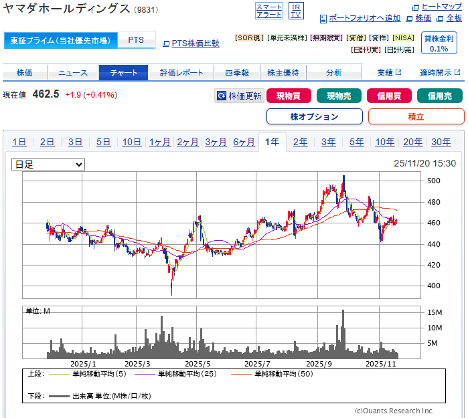Image resolution: width=468 pixels, height=418 pixels.
Task: Switch to the PTS market tab
Action: [136, 40]
